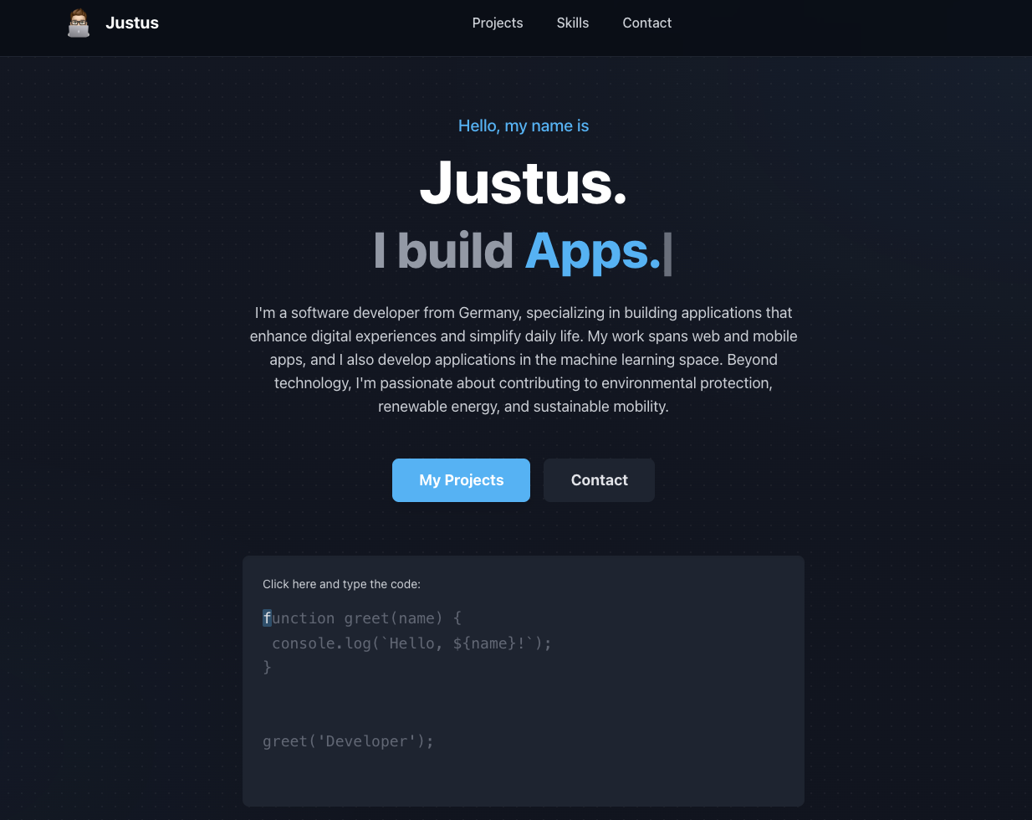This screenshot has height=820, width=1032.
Task: Click the "I build" gray heading text
Action: [x=443, y=250]
